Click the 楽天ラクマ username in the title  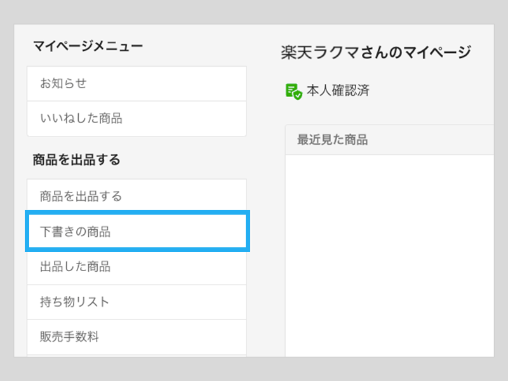pos(317,52)
